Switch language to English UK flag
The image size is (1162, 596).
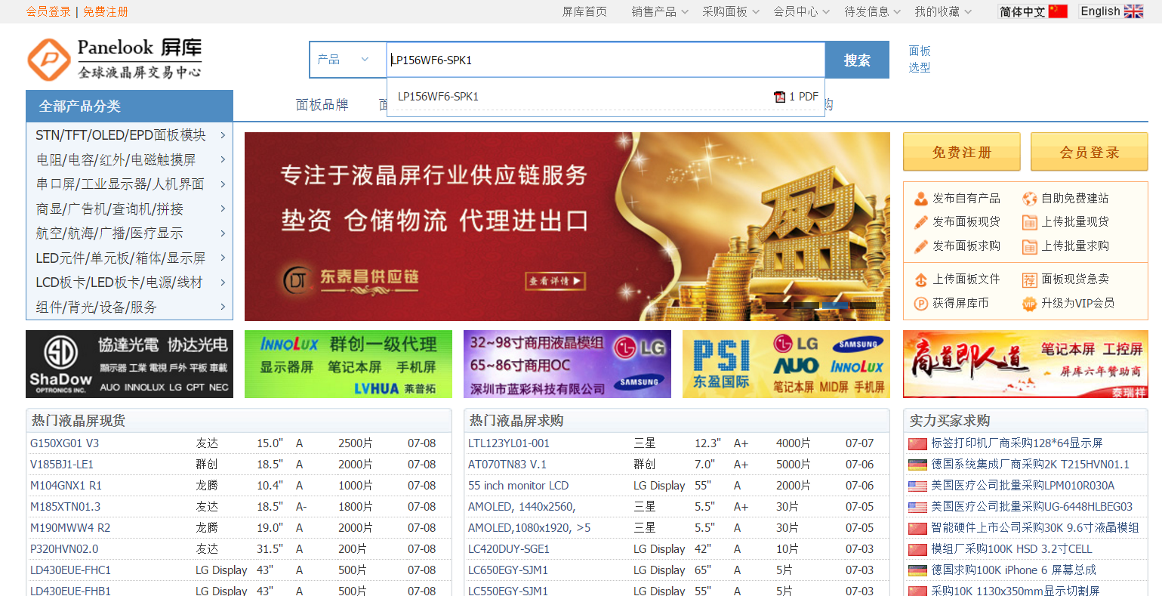click(1133, 11)
